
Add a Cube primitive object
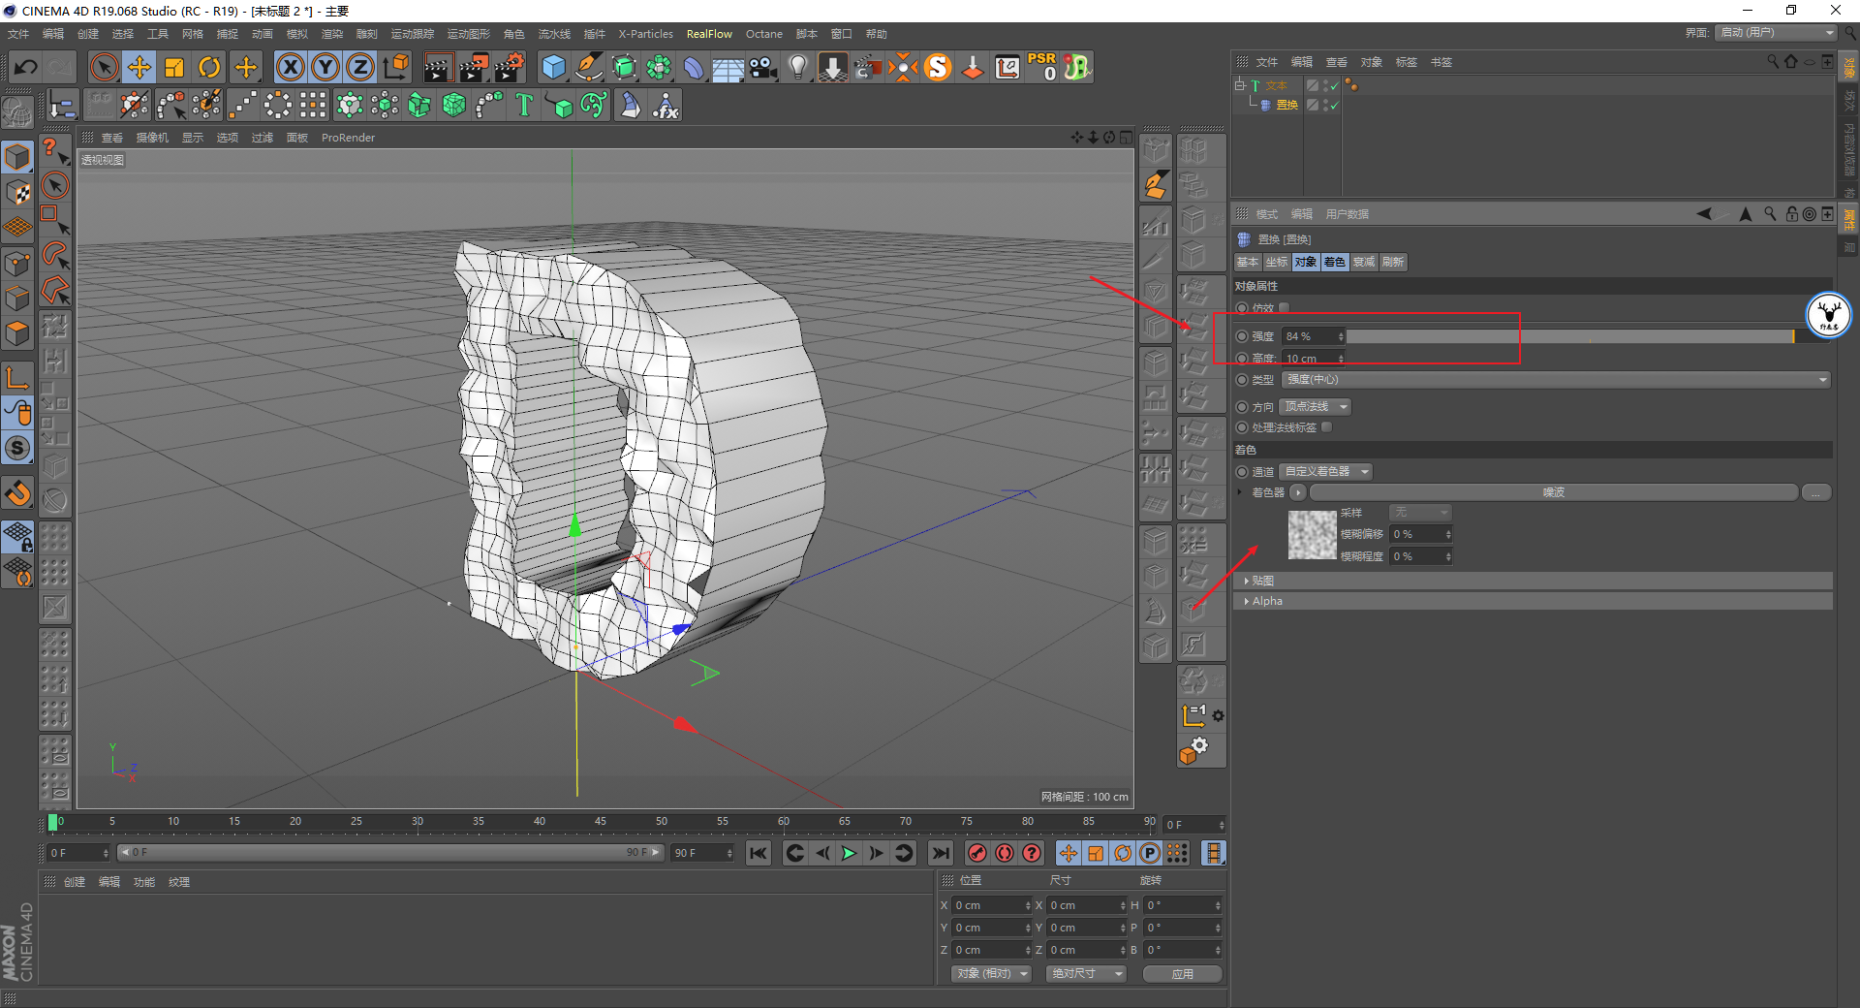tap(553, 67)
